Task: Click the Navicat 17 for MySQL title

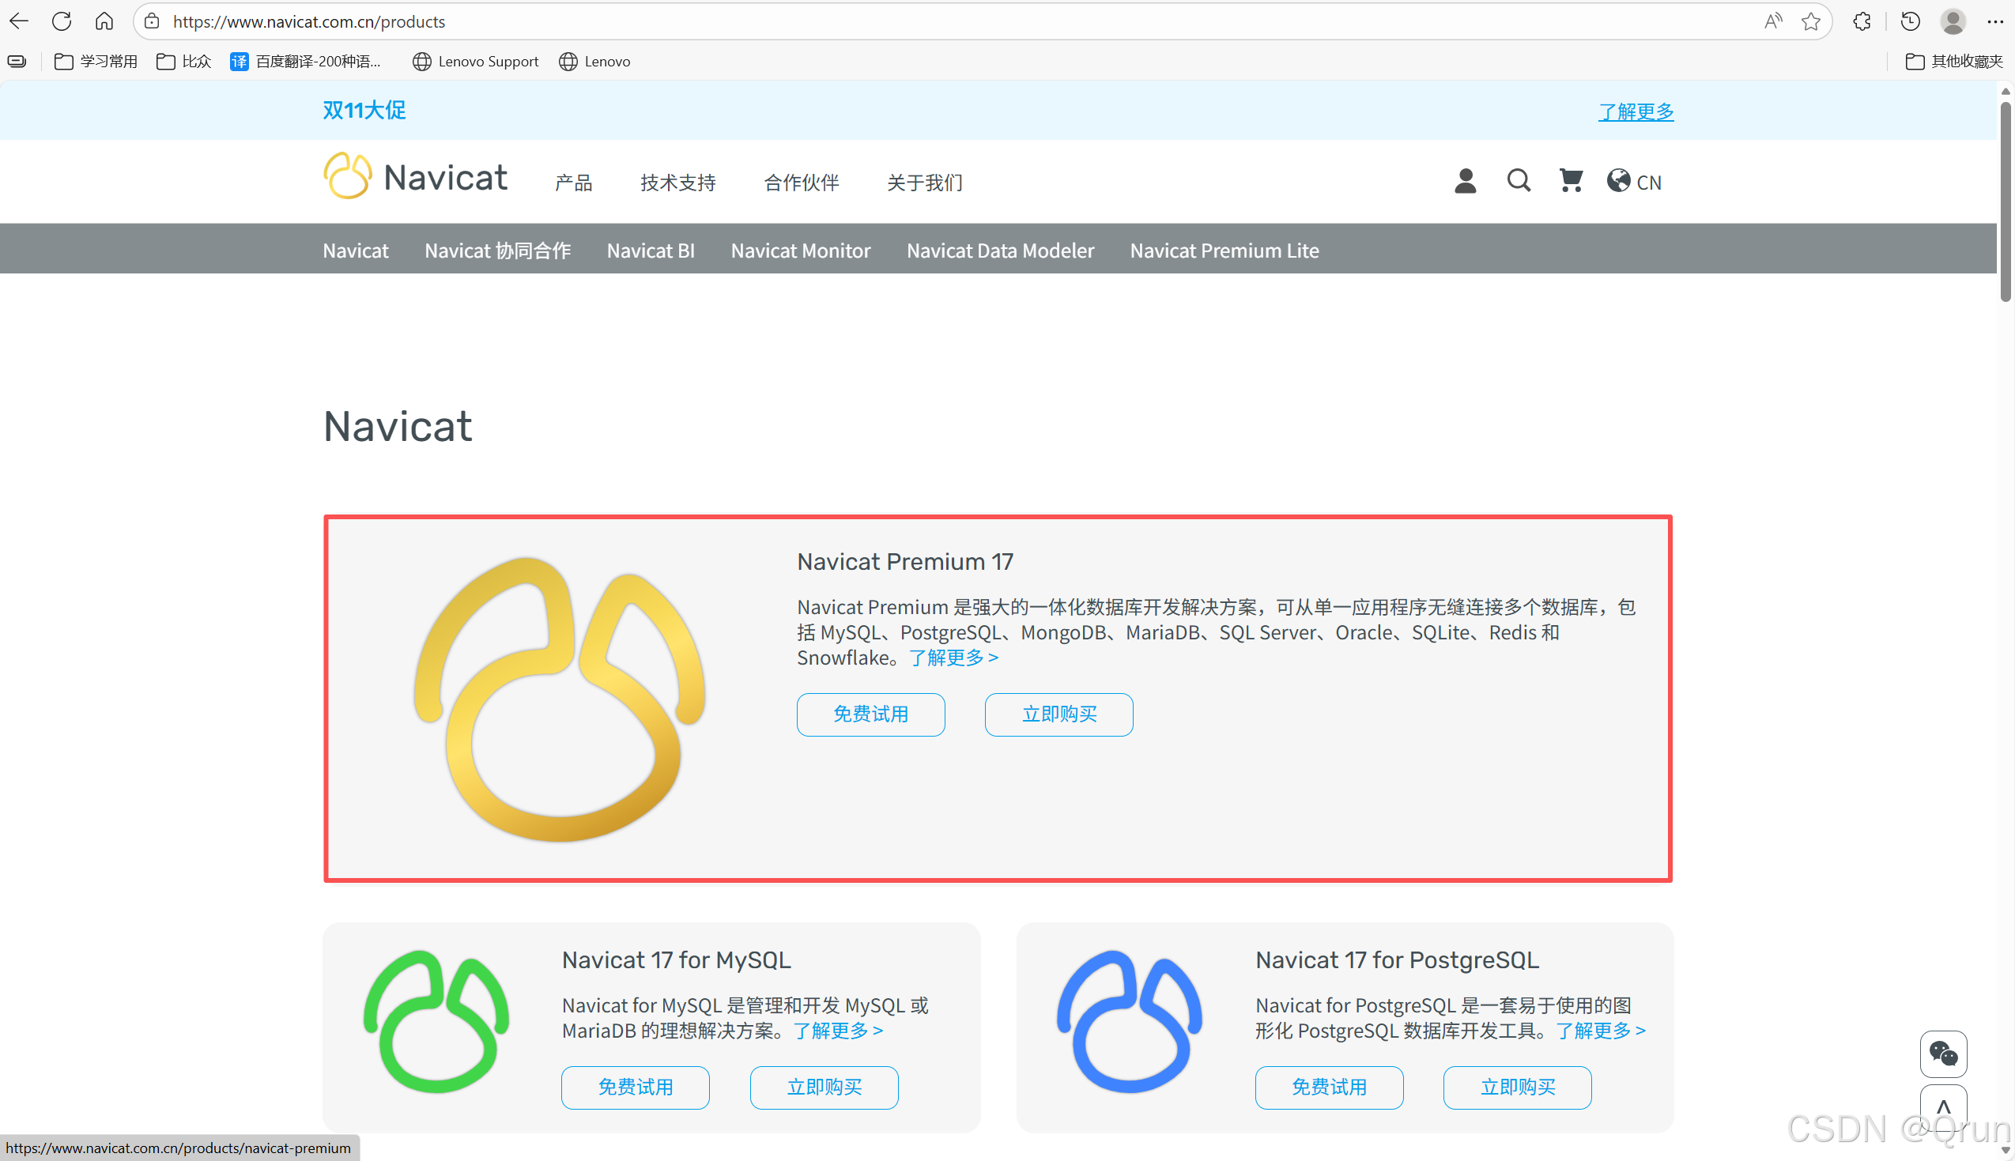Action: click(x=676, y=960)
